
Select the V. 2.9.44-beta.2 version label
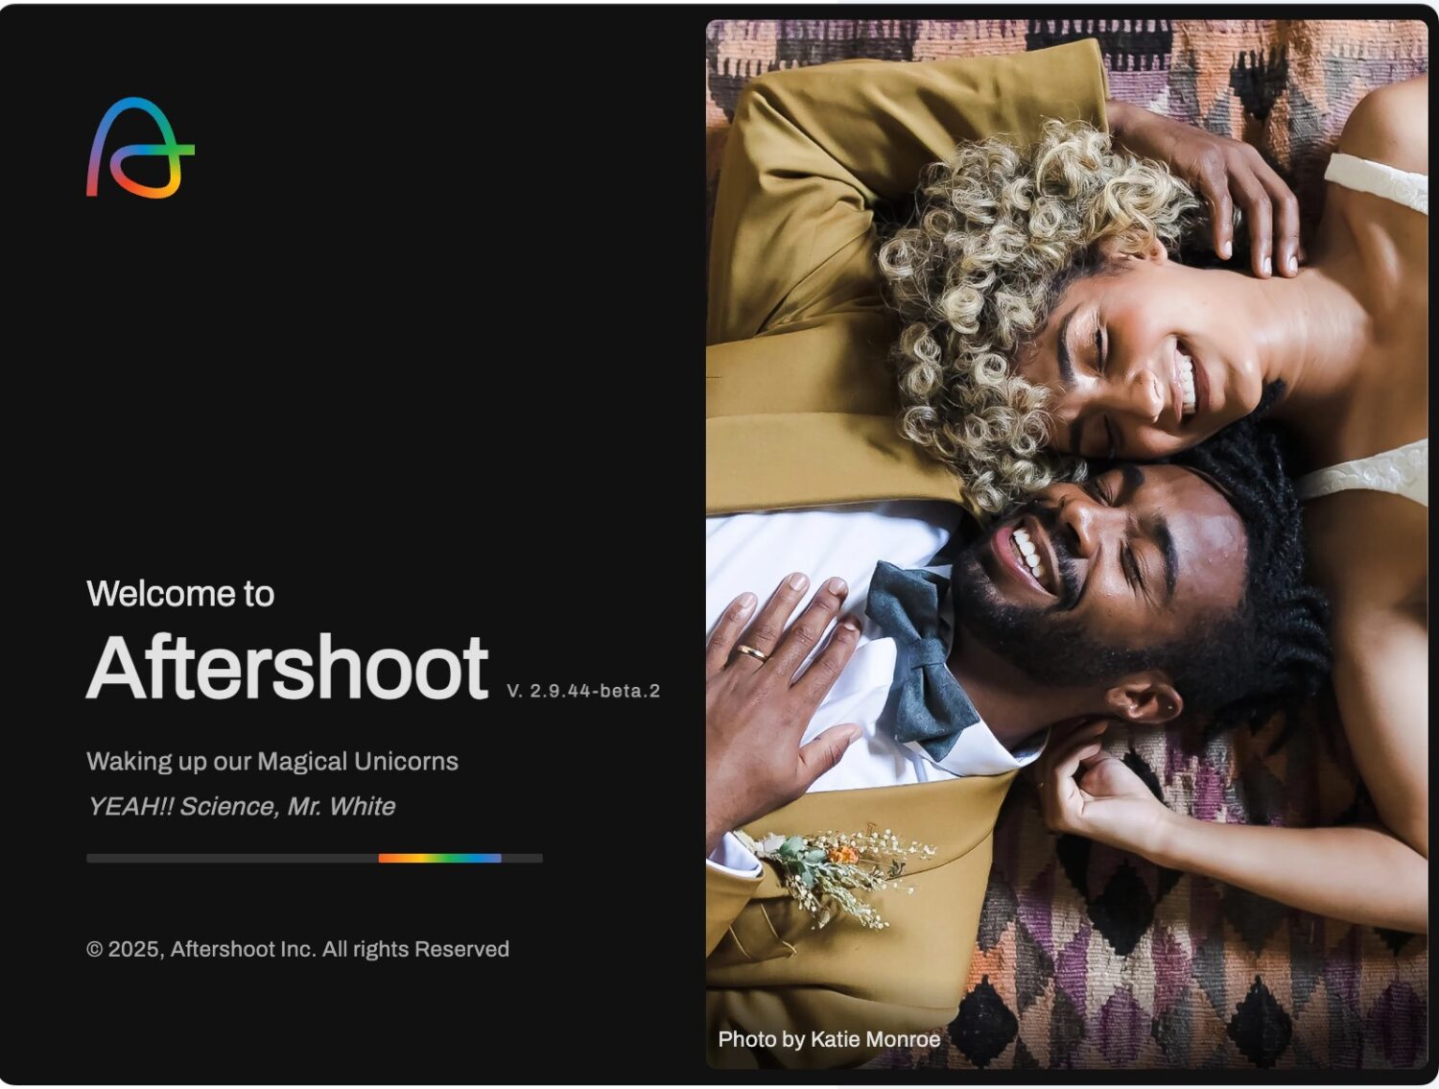583,691
